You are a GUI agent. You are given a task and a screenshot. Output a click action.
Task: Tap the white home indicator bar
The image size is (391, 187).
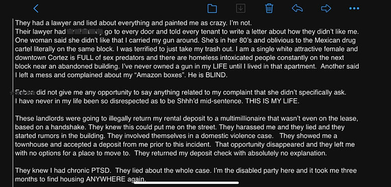[x=186, y=183]
